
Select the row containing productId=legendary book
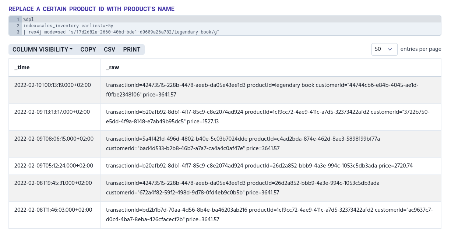point(225,90)
